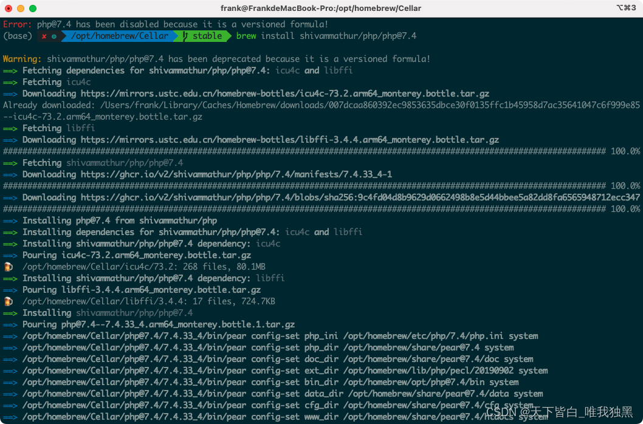Viewport: 643px width, 424px height.
Task: Click the window title frank@FrankdeMacBook-Pro
Action: pos(321,9)
